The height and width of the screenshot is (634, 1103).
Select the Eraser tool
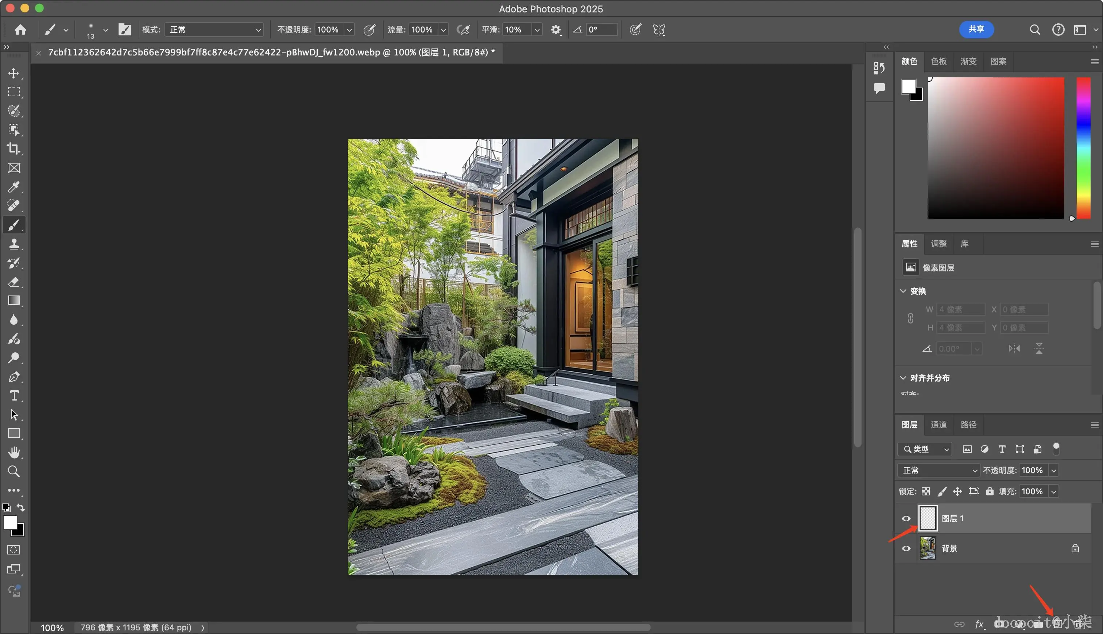coord(13,282)
